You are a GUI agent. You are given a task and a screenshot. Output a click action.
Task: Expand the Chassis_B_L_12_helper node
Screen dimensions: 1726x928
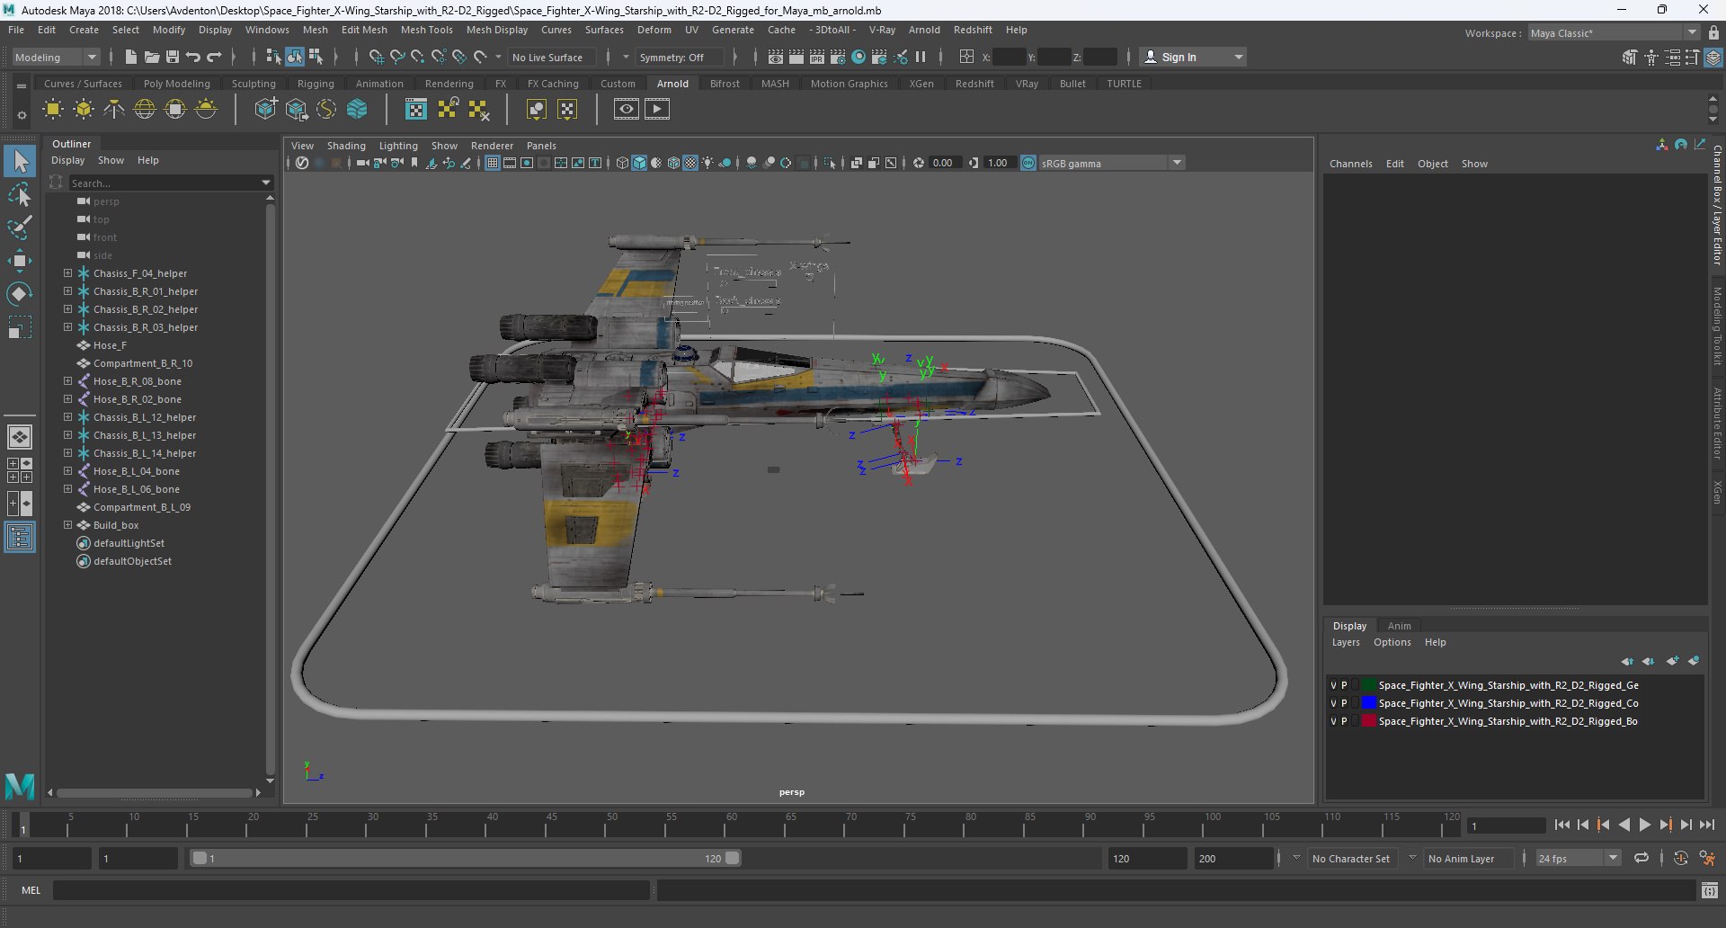(67, 416)
